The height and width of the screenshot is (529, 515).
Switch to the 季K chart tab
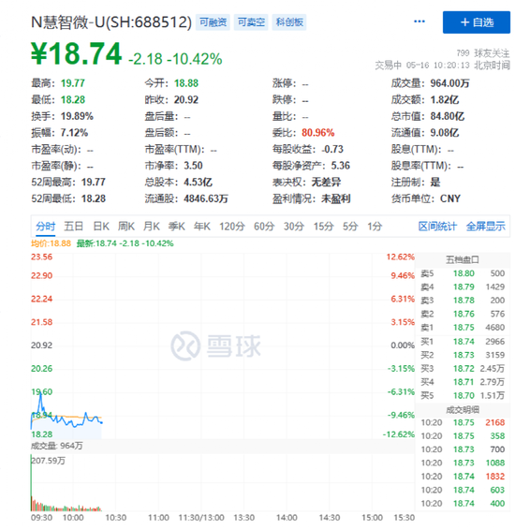177,226
